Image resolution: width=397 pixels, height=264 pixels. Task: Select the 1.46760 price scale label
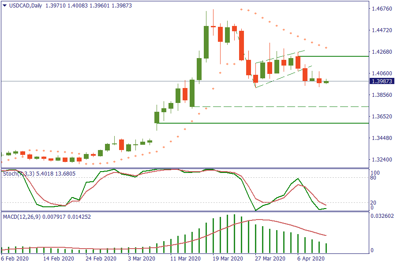point(382,9)
